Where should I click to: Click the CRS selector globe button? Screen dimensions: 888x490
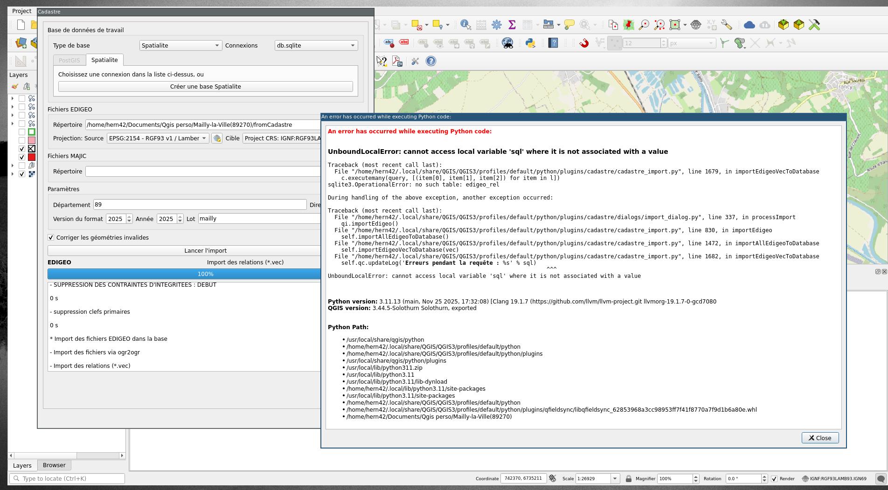(x=217, y=138)
